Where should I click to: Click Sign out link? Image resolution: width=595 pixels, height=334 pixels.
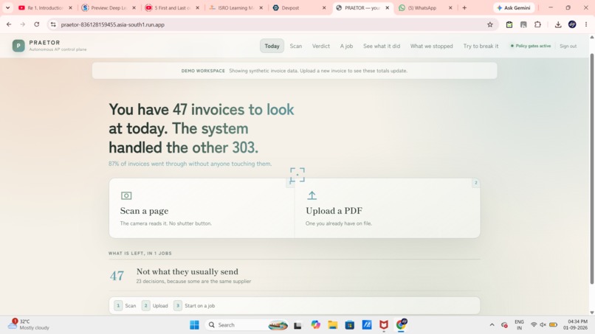pyautogui.click(x=568, y=46)
